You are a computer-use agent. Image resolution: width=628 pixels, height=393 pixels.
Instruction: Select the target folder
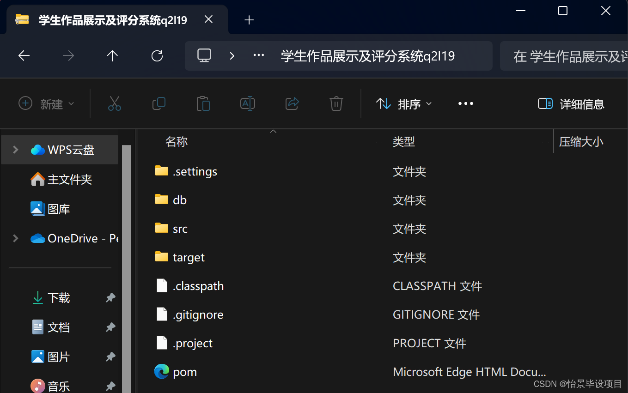[x=189, y=257]
